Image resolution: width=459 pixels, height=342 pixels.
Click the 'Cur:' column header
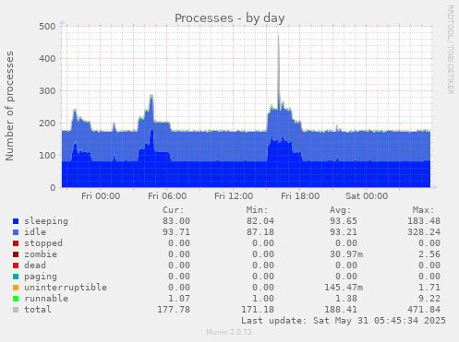[x=174, y=210]
